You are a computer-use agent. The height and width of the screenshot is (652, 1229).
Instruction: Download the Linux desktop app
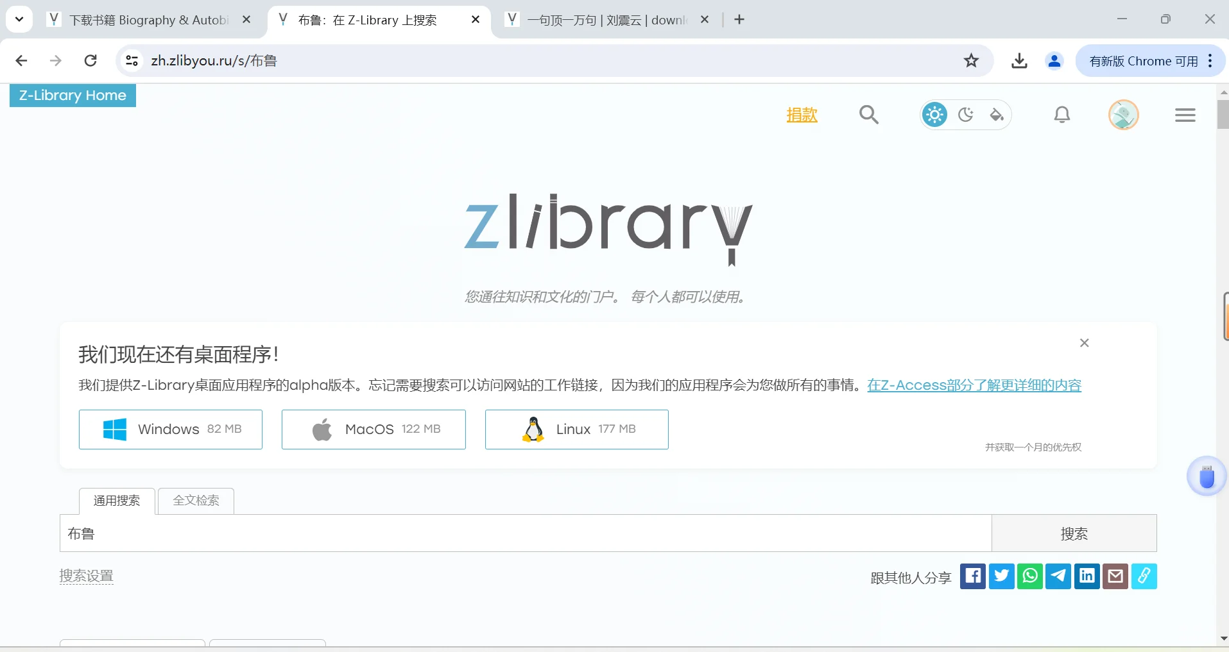576,430
